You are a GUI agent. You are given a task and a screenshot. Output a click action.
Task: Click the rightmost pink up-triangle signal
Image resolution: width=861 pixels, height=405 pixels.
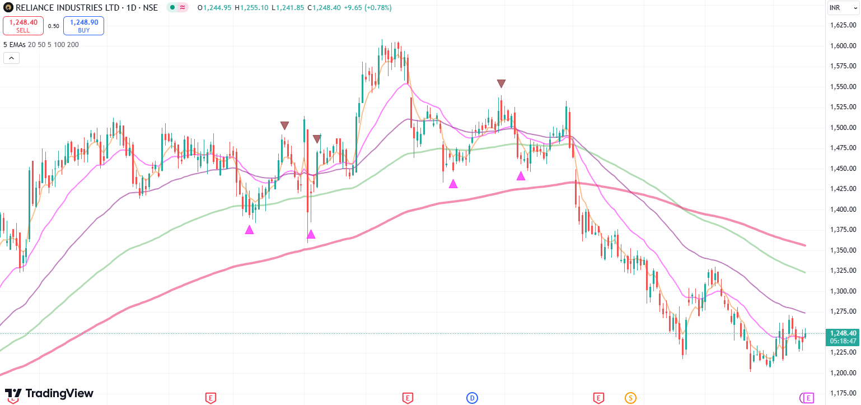[x=521, y=176]
